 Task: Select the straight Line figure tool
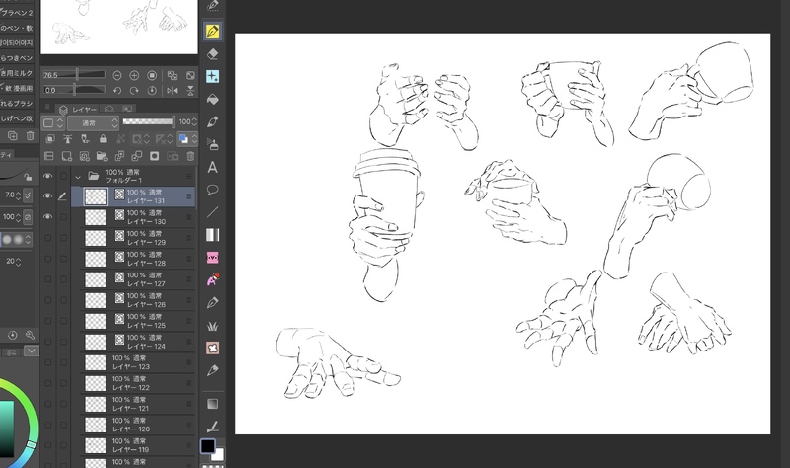[212, 212]
